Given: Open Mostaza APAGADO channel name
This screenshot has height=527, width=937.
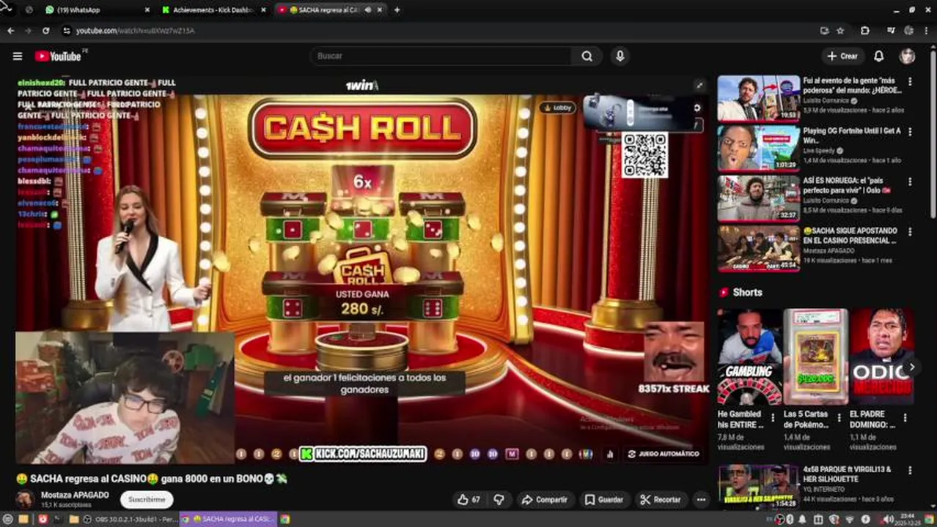Looking at the screenshot, I should click(75, 495).
